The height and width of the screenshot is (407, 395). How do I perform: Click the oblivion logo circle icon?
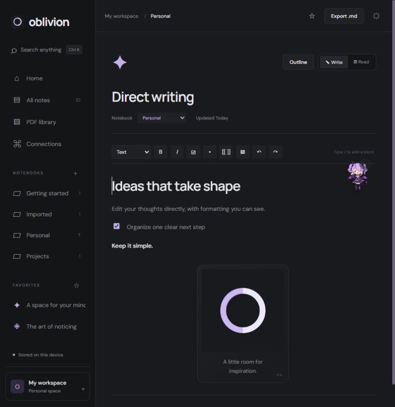click(x=17, y=22)
